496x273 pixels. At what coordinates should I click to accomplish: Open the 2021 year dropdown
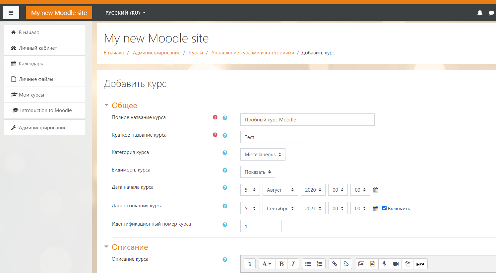tap(313, 208)
